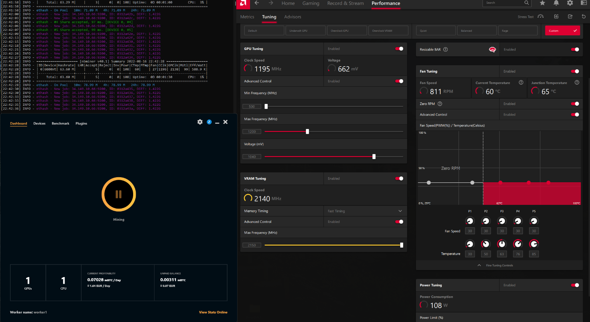The height and width of the screenshot is (322, 590).
Task: Switch to Advisors sub-tab
Action: [x=293, y=17]
